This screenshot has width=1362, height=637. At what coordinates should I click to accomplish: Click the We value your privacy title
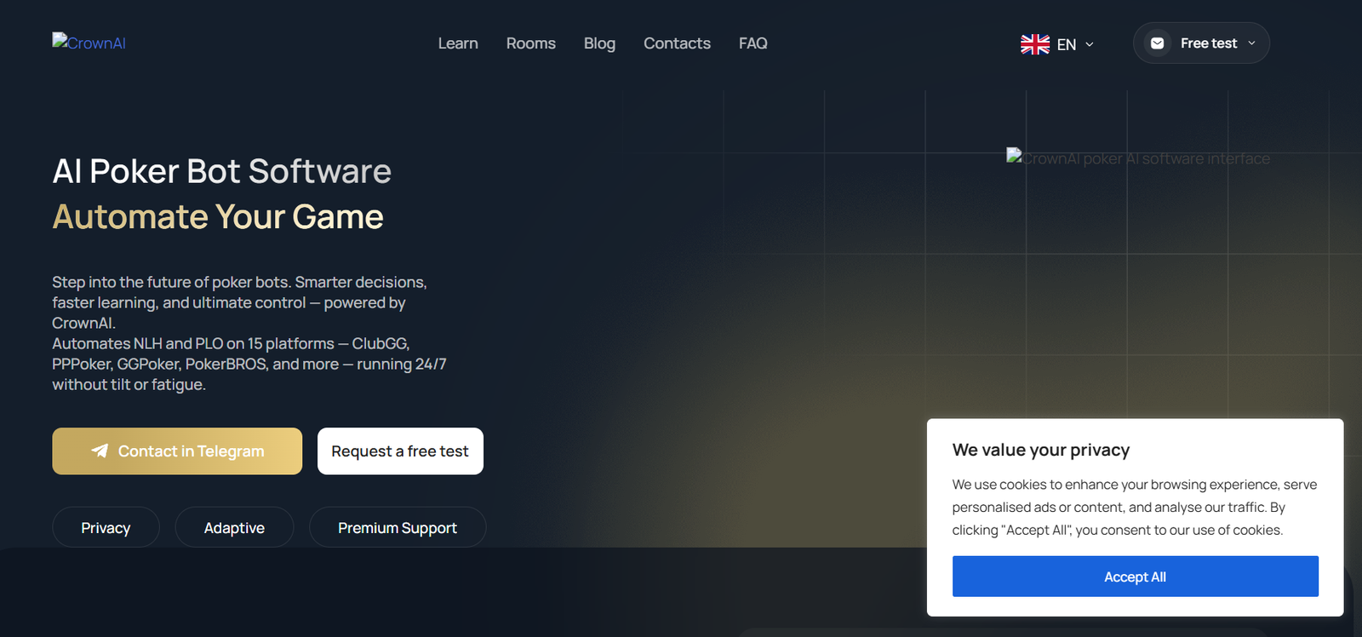click(1041, 450)
